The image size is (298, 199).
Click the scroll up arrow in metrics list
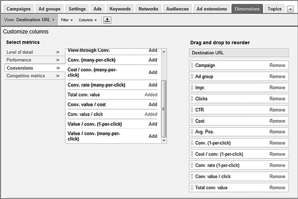pos(164,52)
